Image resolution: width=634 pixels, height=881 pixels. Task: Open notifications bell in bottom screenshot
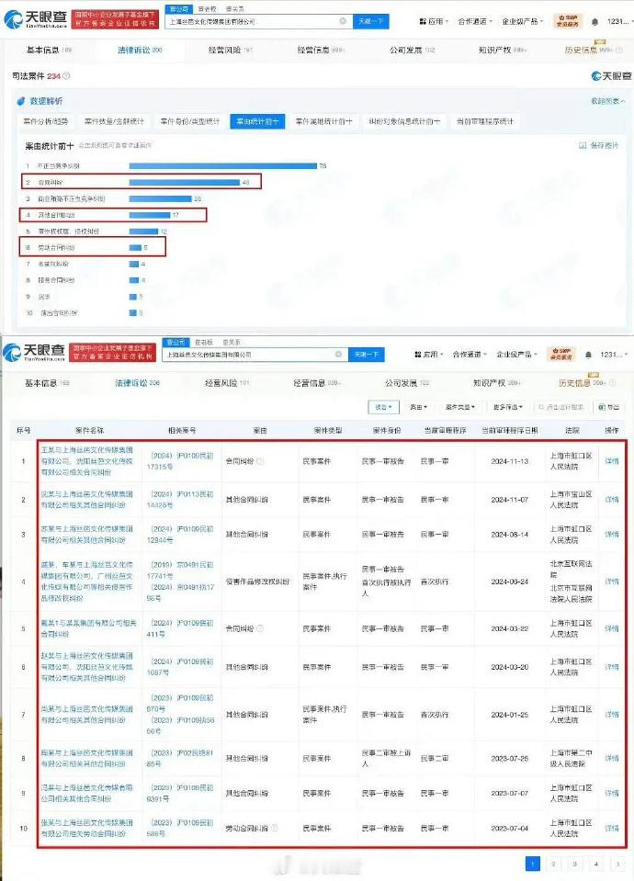(x=588, y=355)
